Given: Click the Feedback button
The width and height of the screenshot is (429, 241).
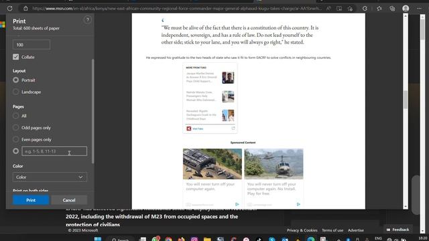Looking at the screenshot, I should pos(397,230).
